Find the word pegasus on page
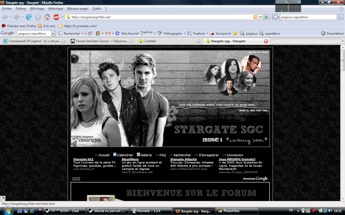The height and width of the screenshot is (215, 345). (249, 34)
